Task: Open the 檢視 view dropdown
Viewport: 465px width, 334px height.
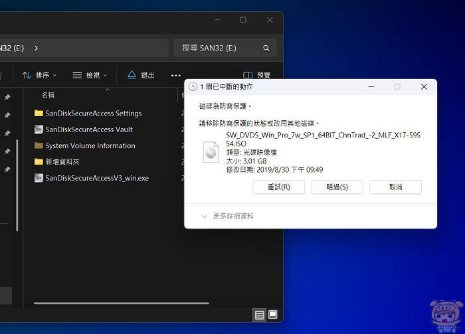Action: (x=90, y=76)
